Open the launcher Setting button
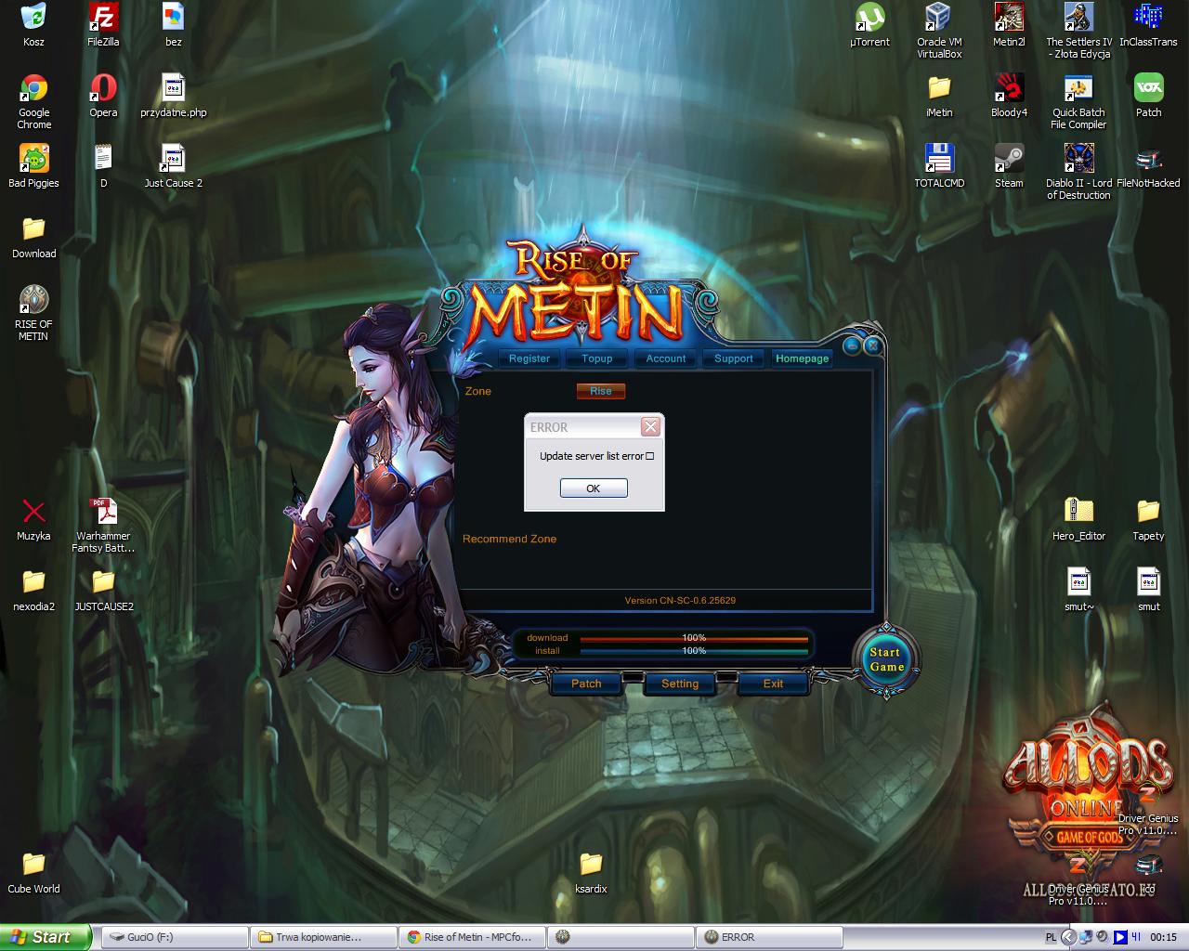Screen dimensions: 1189x951 (x=680, y=684)
